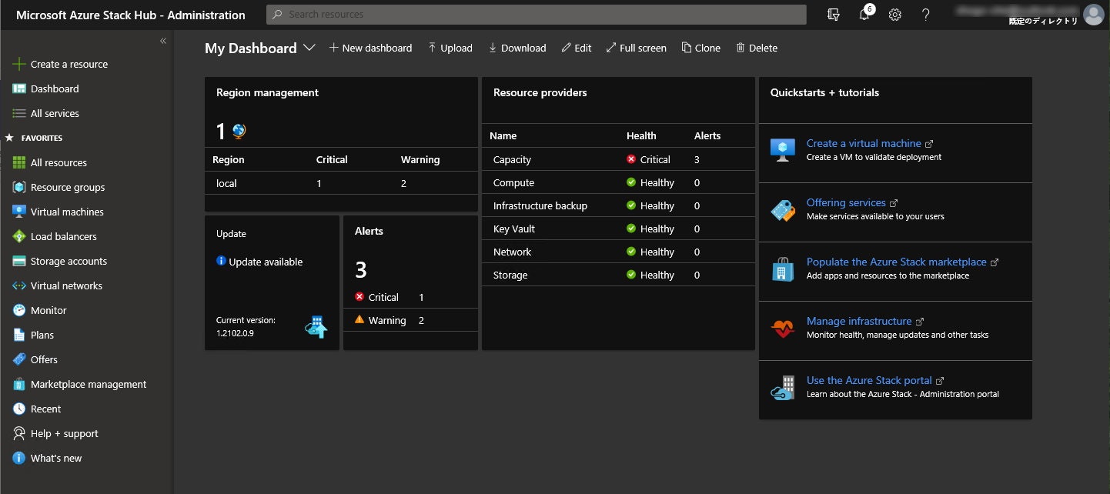Select the local region row

coord(341,183)
